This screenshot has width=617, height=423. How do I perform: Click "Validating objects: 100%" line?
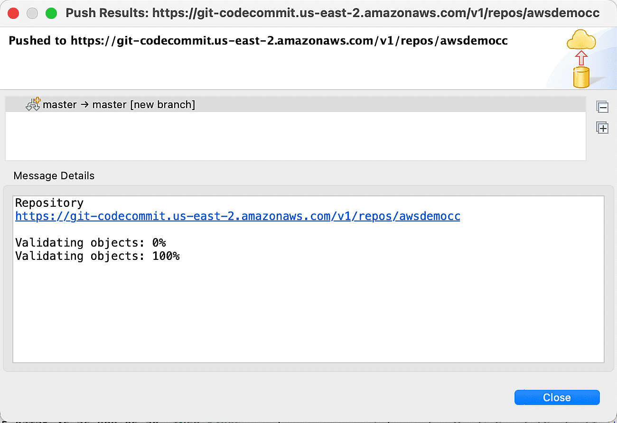(x=97, y=256)
